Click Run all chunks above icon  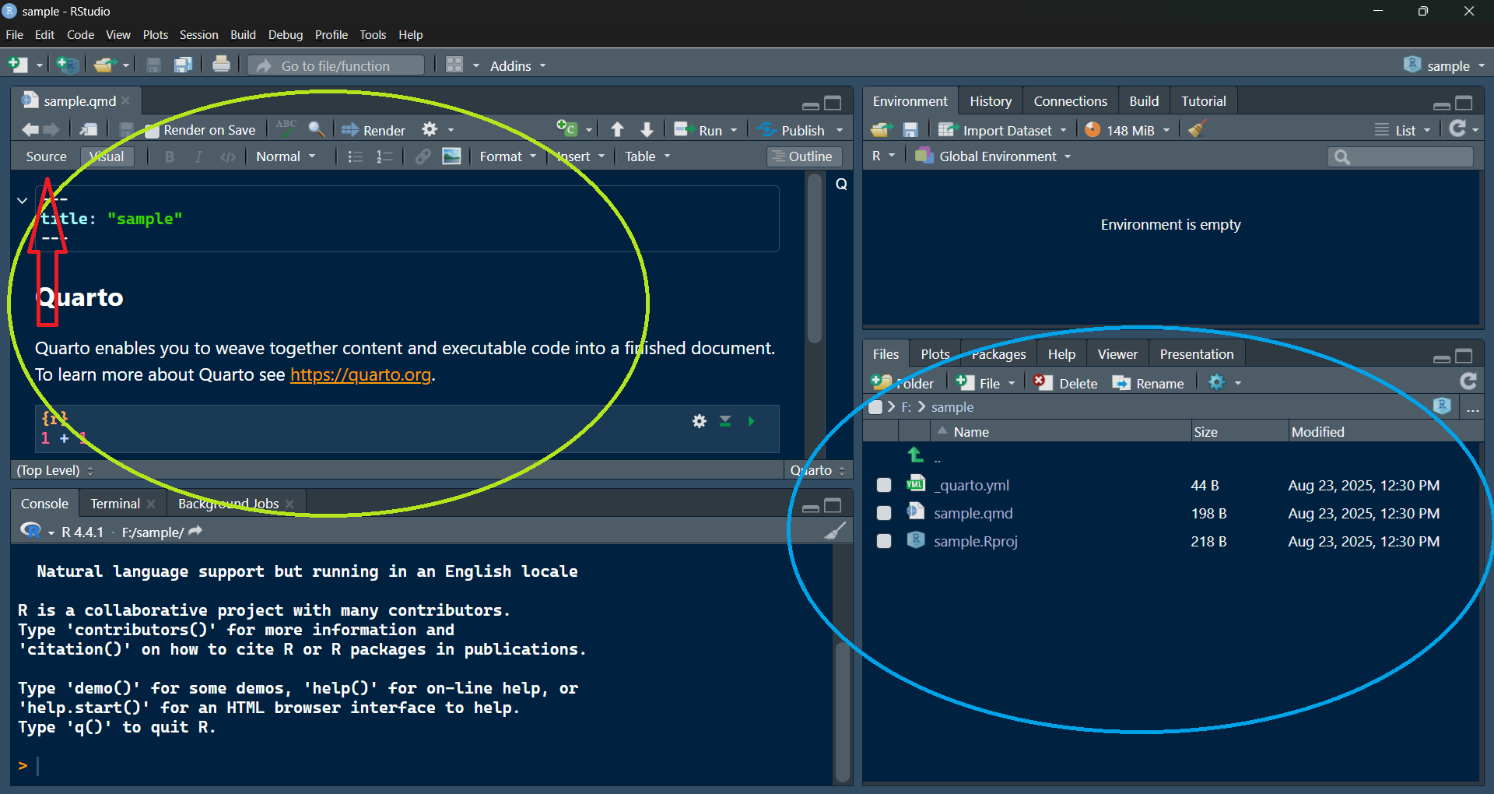point(725,421)
